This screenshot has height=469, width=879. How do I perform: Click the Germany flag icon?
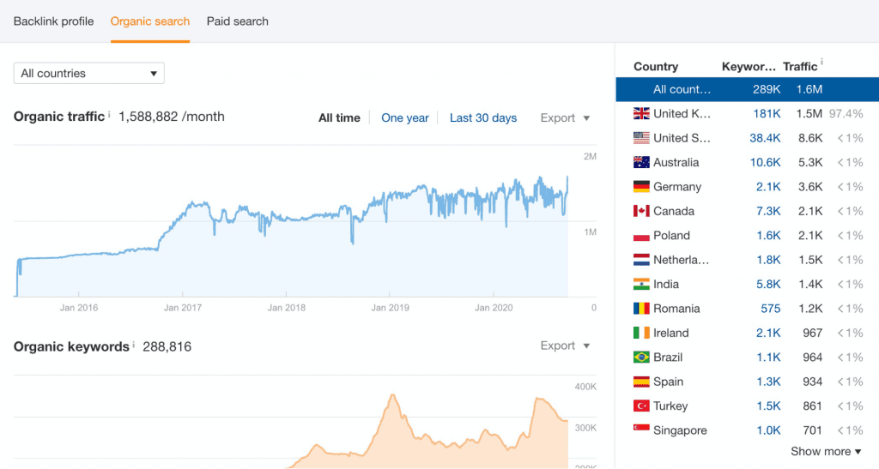coord(641,186)
